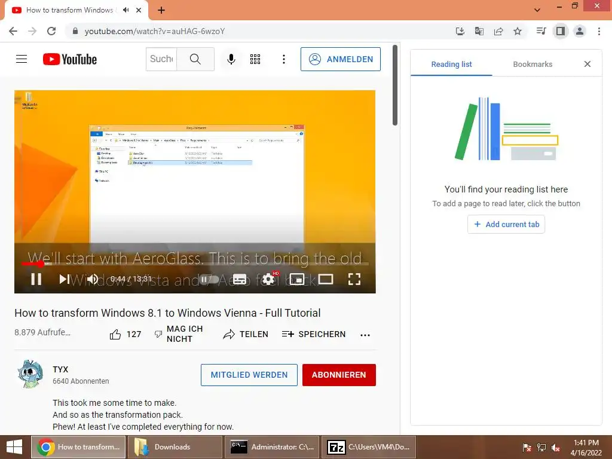Mute the tab via speaker icon
This screenshot has height=459, width=612.
pyautogui.click(x=126, y=10)
